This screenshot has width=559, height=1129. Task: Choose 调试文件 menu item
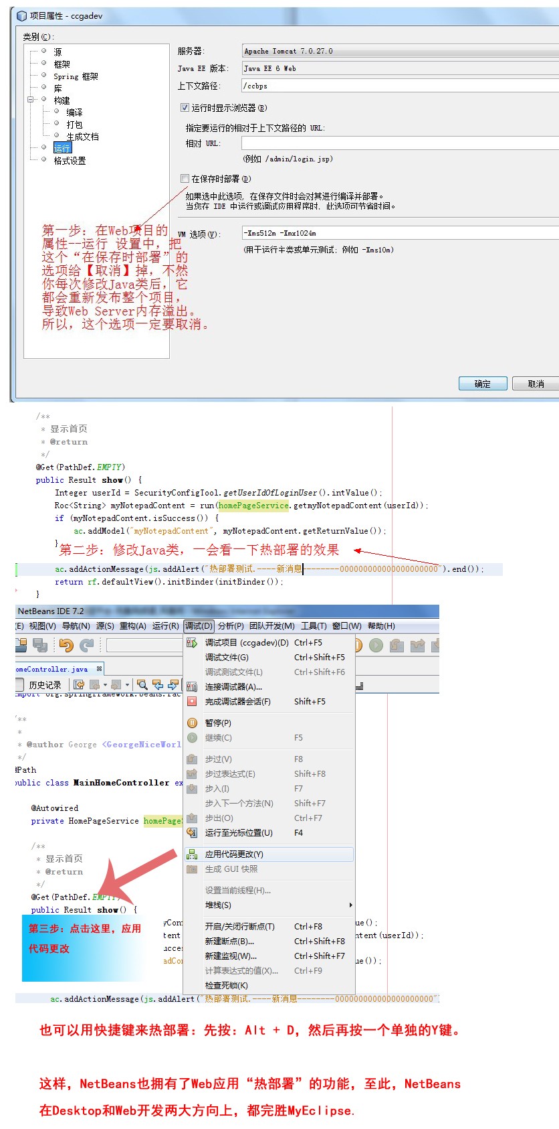point(269,658)
